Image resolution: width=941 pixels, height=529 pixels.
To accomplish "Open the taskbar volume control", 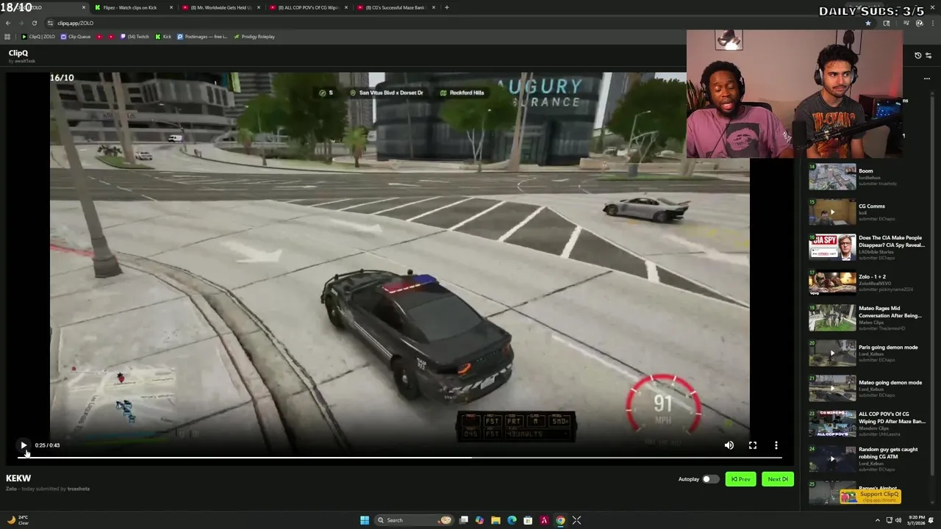I will pos(898,520).
